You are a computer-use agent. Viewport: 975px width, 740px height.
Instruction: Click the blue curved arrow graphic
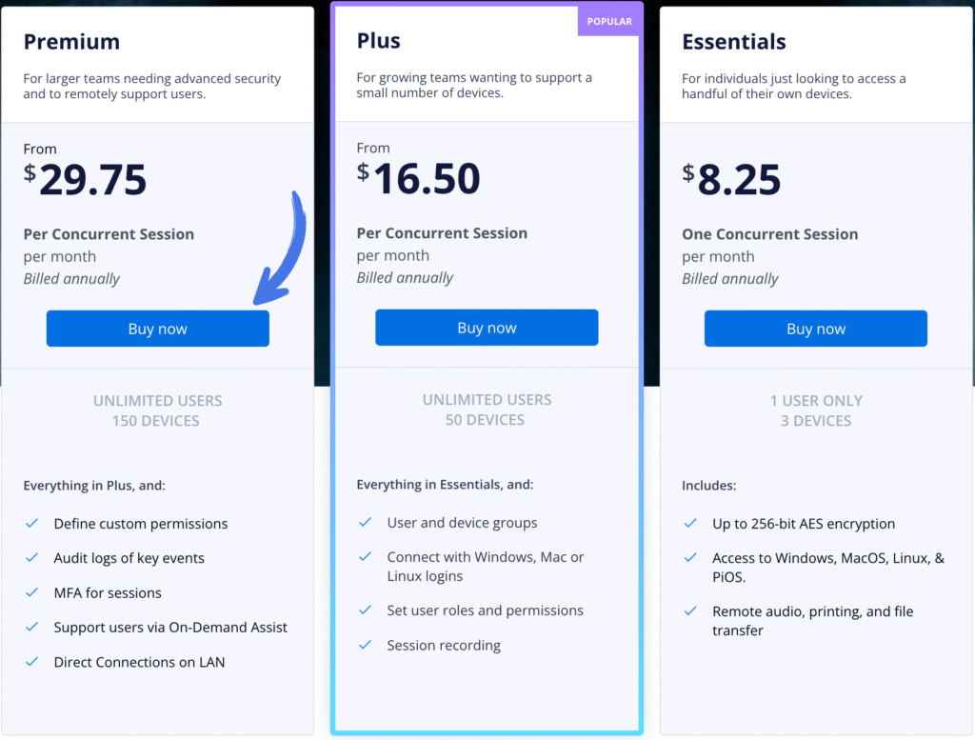[x=283, y=250]
